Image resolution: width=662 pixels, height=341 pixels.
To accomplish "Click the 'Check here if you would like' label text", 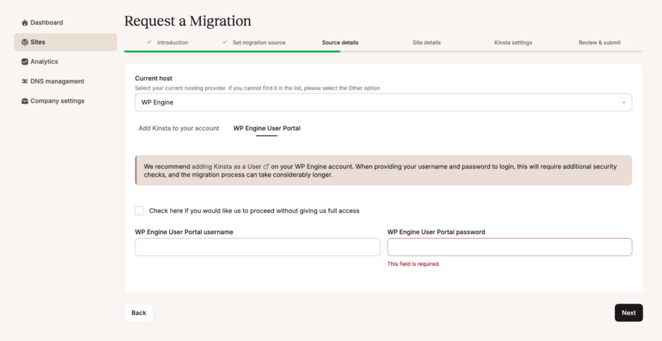I will [254, 210].
